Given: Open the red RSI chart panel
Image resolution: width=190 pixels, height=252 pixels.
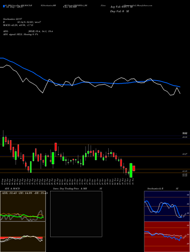Looking at the screenshot, I should click(x=167, y=237).
